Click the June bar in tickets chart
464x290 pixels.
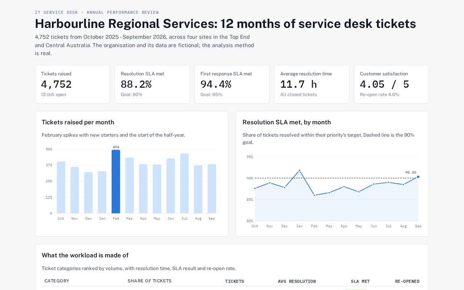click(x=171, y=186)
